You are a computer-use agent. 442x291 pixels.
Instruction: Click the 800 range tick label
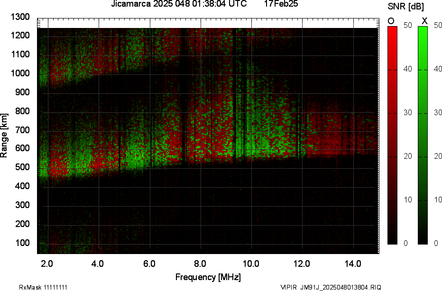[x=22, y=111]
